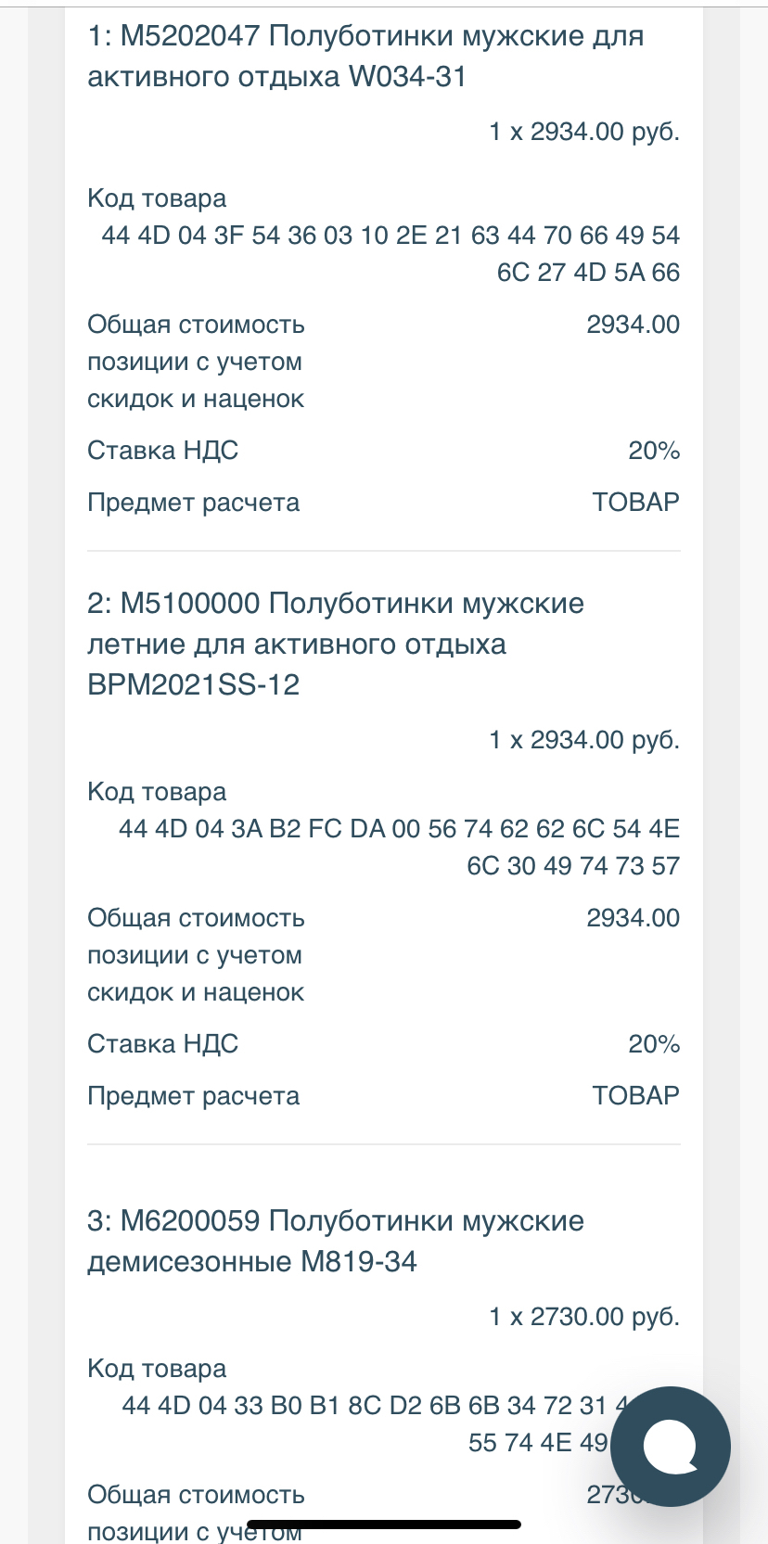Select the second item's product code hex string
768x1544 pixels.
click(399, 847)
